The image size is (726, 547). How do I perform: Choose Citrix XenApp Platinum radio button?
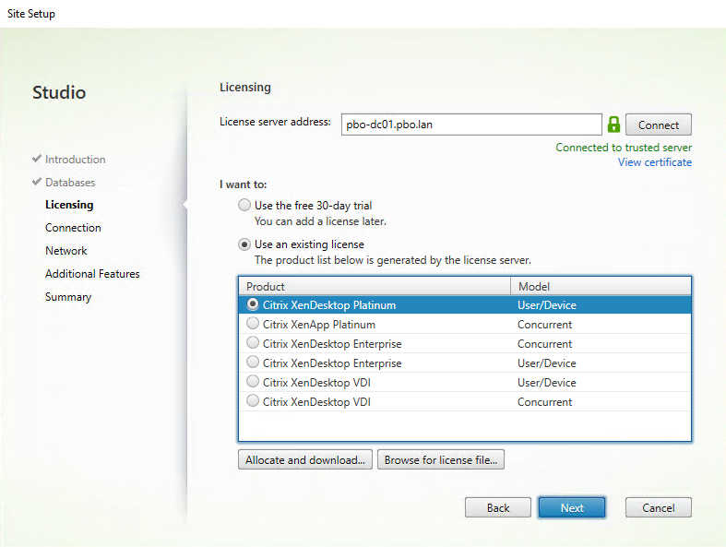click(253, 324)
